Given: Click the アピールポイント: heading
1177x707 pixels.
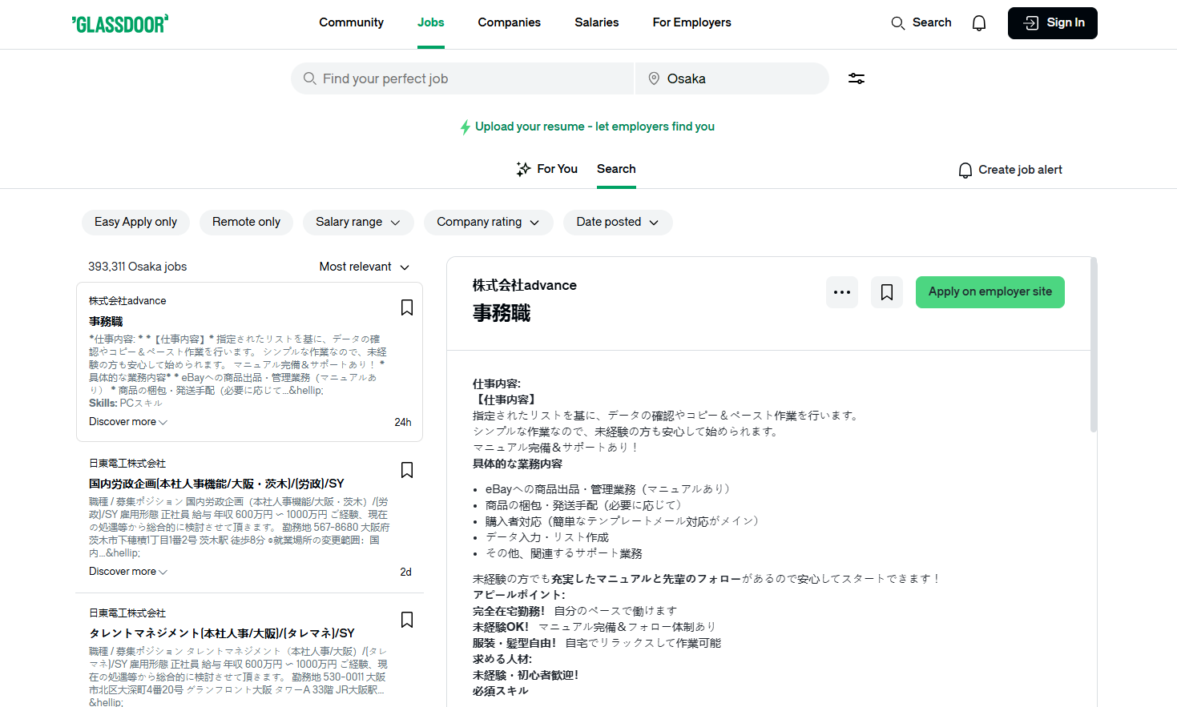Looking at the screenshot, I should [518, 595].
